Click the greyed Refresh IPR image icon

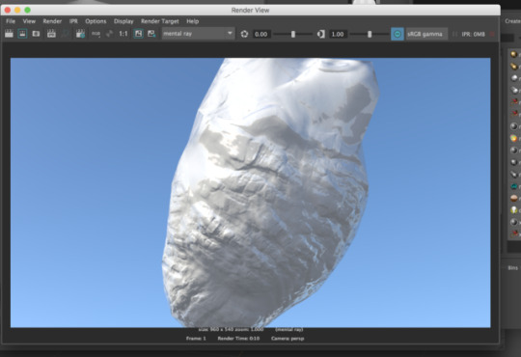(66, 34)
